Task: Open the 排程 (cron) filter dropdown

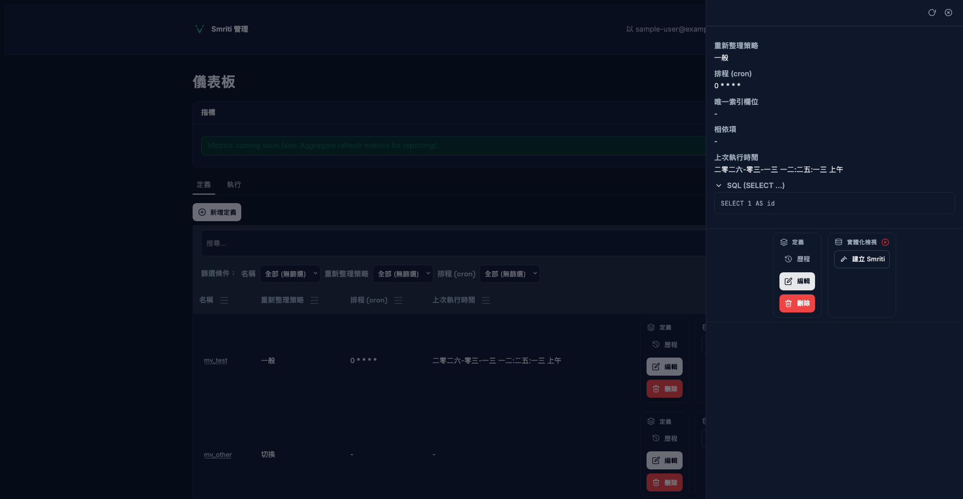Action: pos(510,274)
